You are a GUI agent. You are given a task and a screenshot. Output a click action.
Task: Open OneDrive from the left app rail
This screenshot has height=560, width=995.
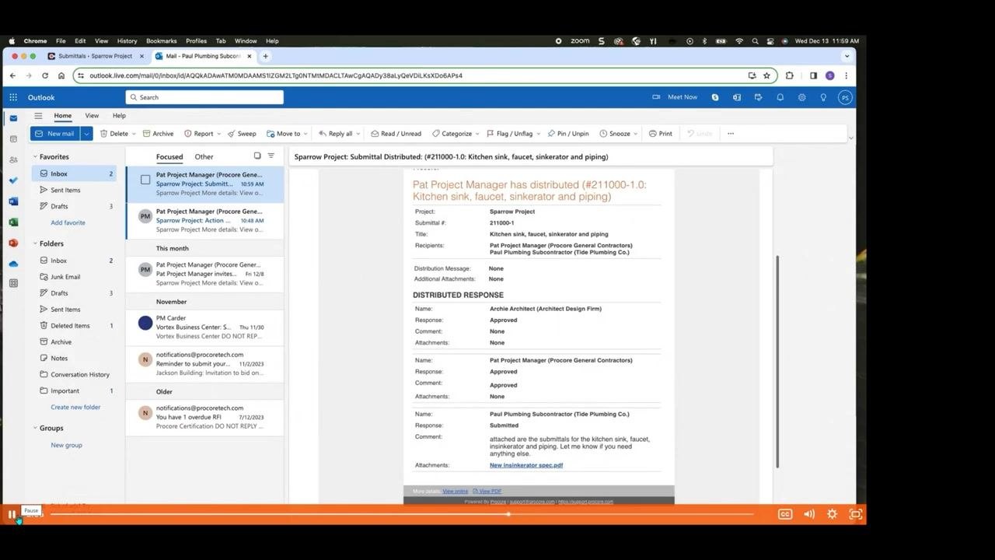13,264
